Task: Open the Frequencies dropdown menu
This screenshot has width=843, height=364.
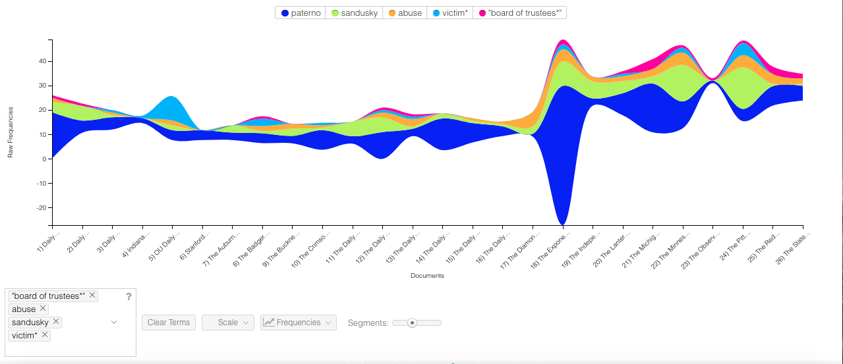Action: [299, 323]
